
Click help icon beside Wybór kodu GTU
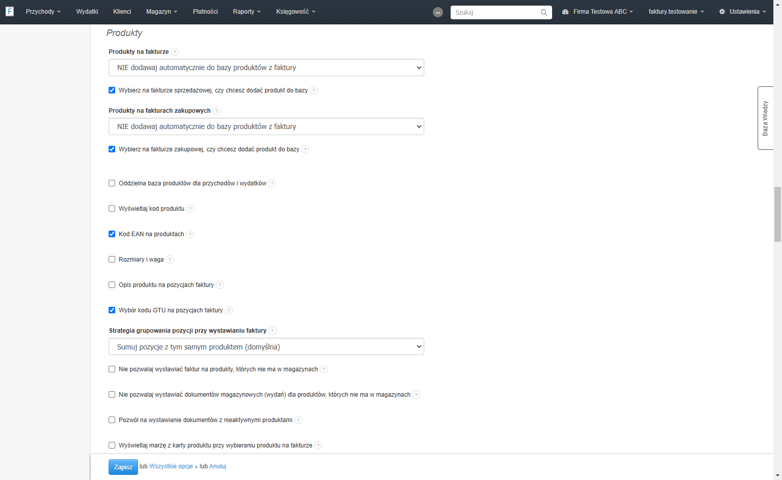pyautogui.click(x=229, y=310)
